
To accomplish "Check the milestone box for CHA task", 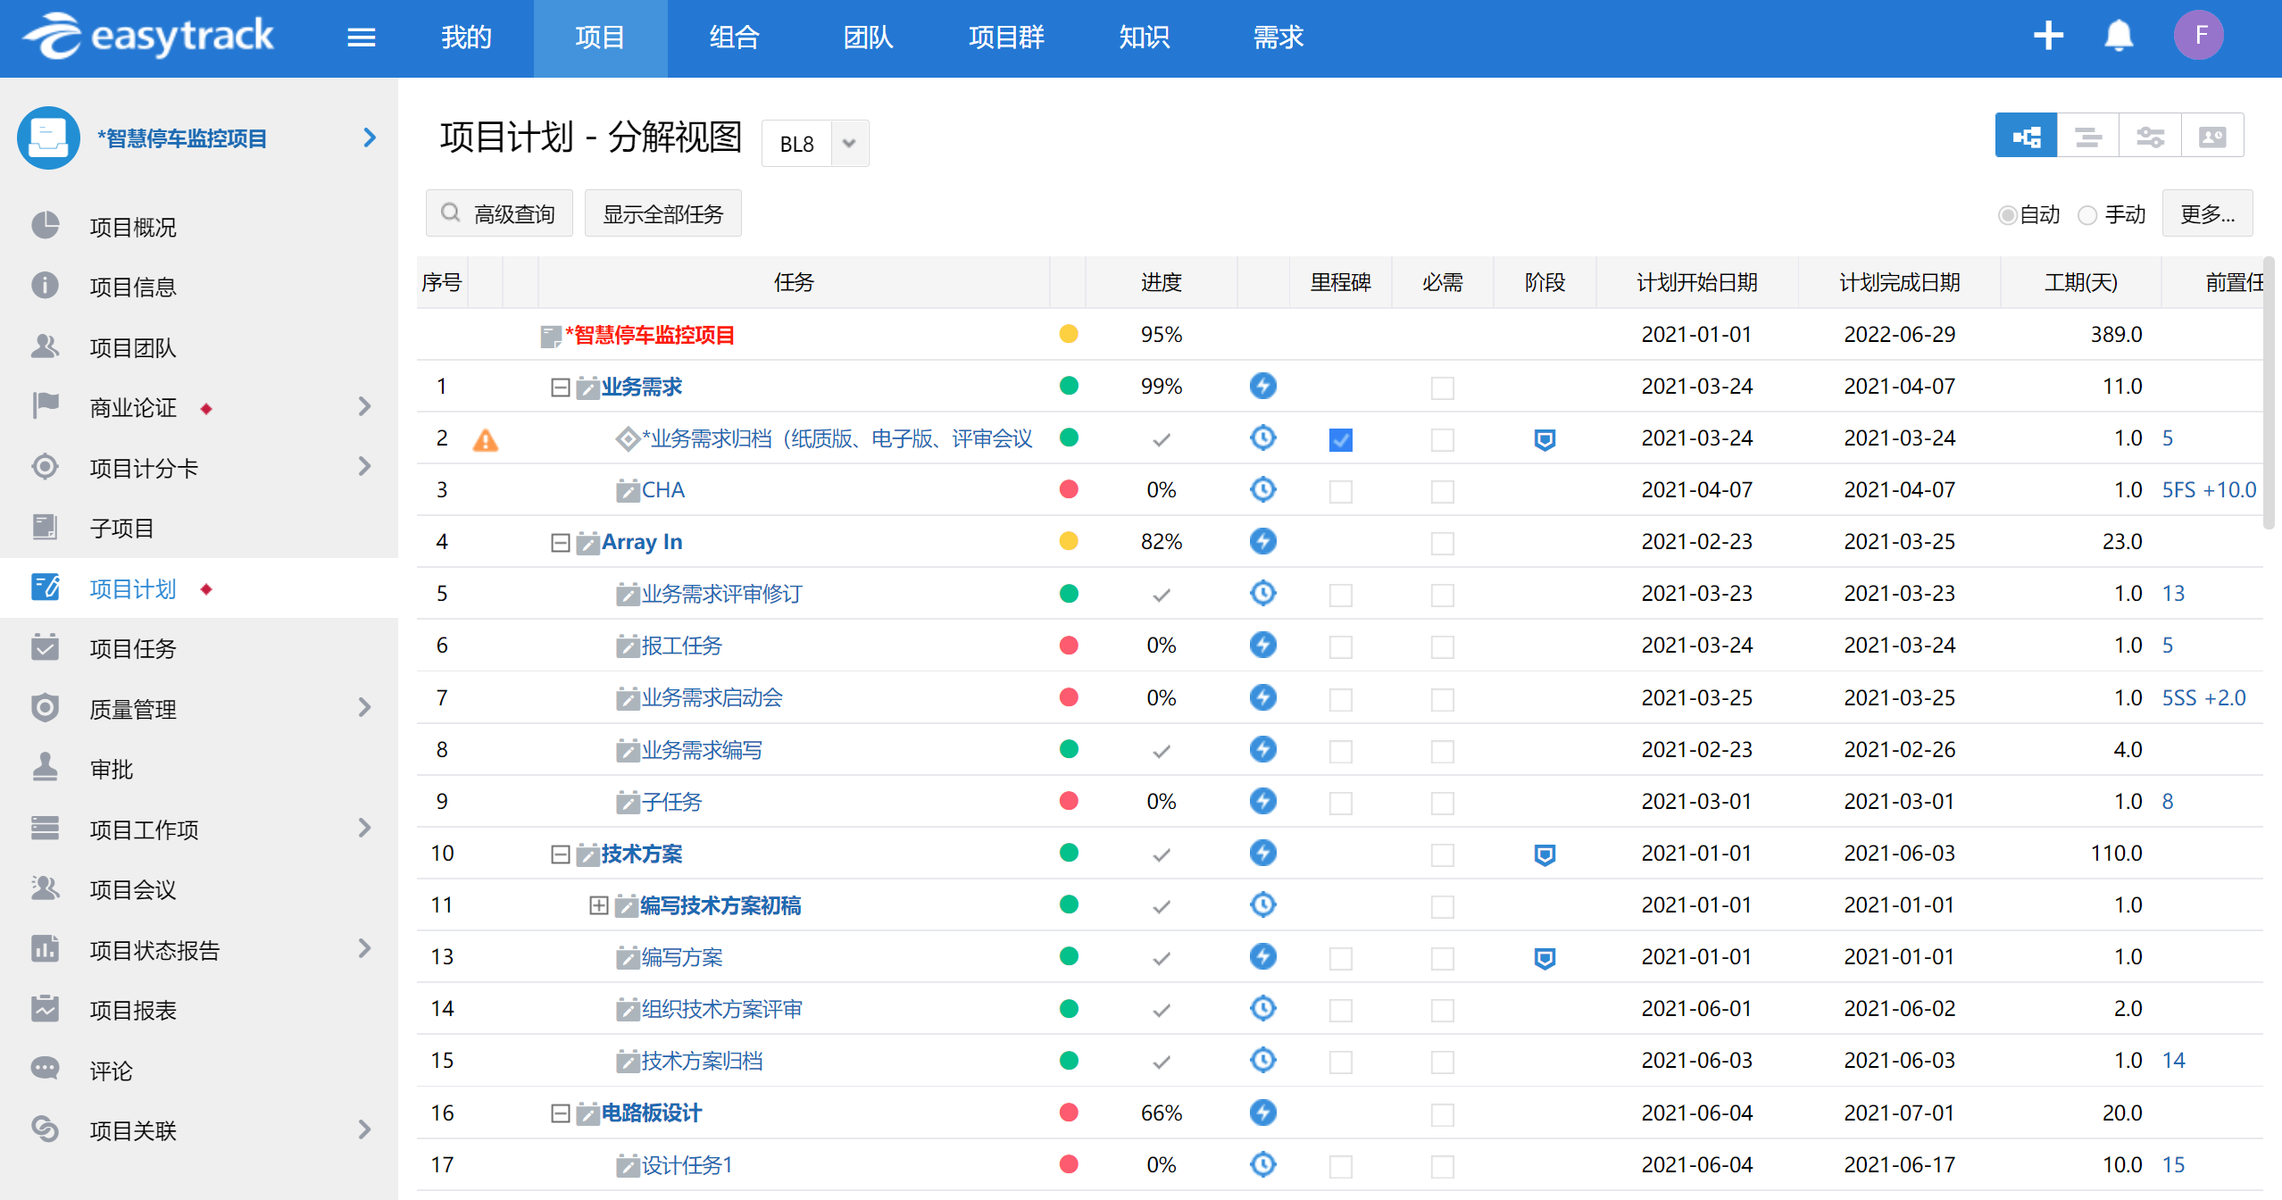I will point(1340,491).
